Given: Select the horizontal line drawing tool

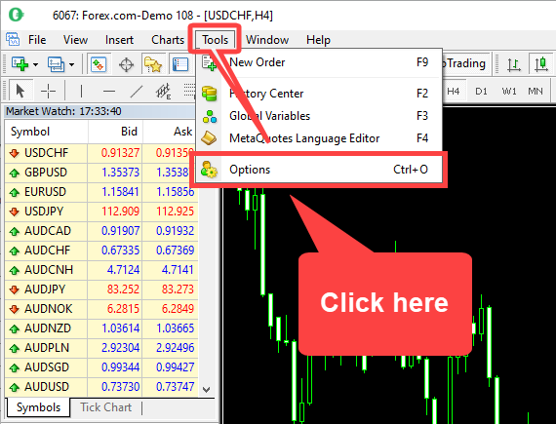Looking at the screenshot, I should 109,91.
